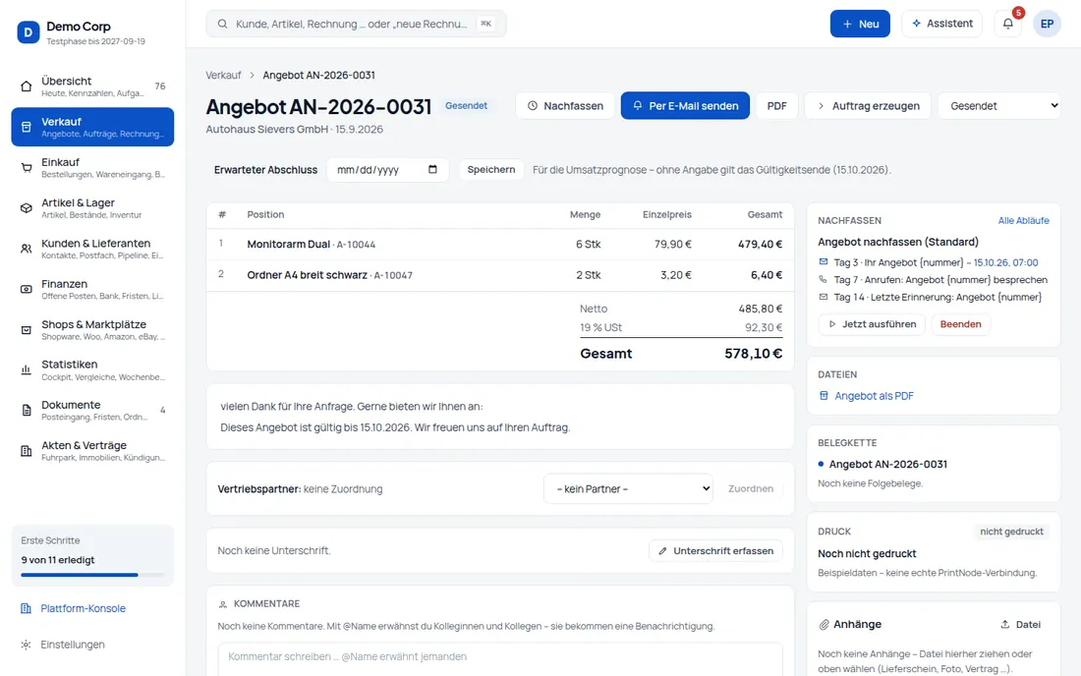The image size is (1081, 676).
Task: Click the nicht gedruckt badge
Action: (x=1011, y=532)
